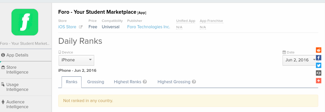Share page on Twitter
The image size is (325, 112).
tap(319, 65)
